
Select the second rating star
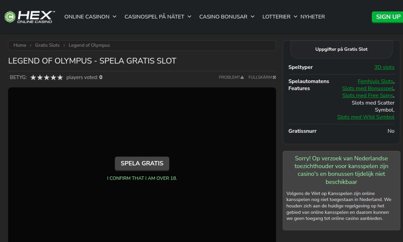[x=40, y=78]
